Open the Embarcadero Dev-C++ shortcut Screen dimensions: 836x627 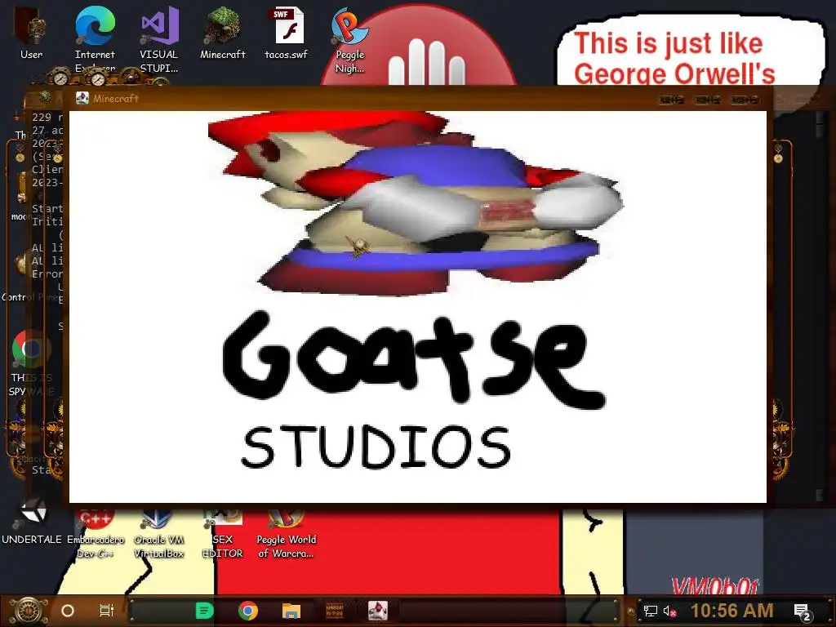(x=95, y=533)
